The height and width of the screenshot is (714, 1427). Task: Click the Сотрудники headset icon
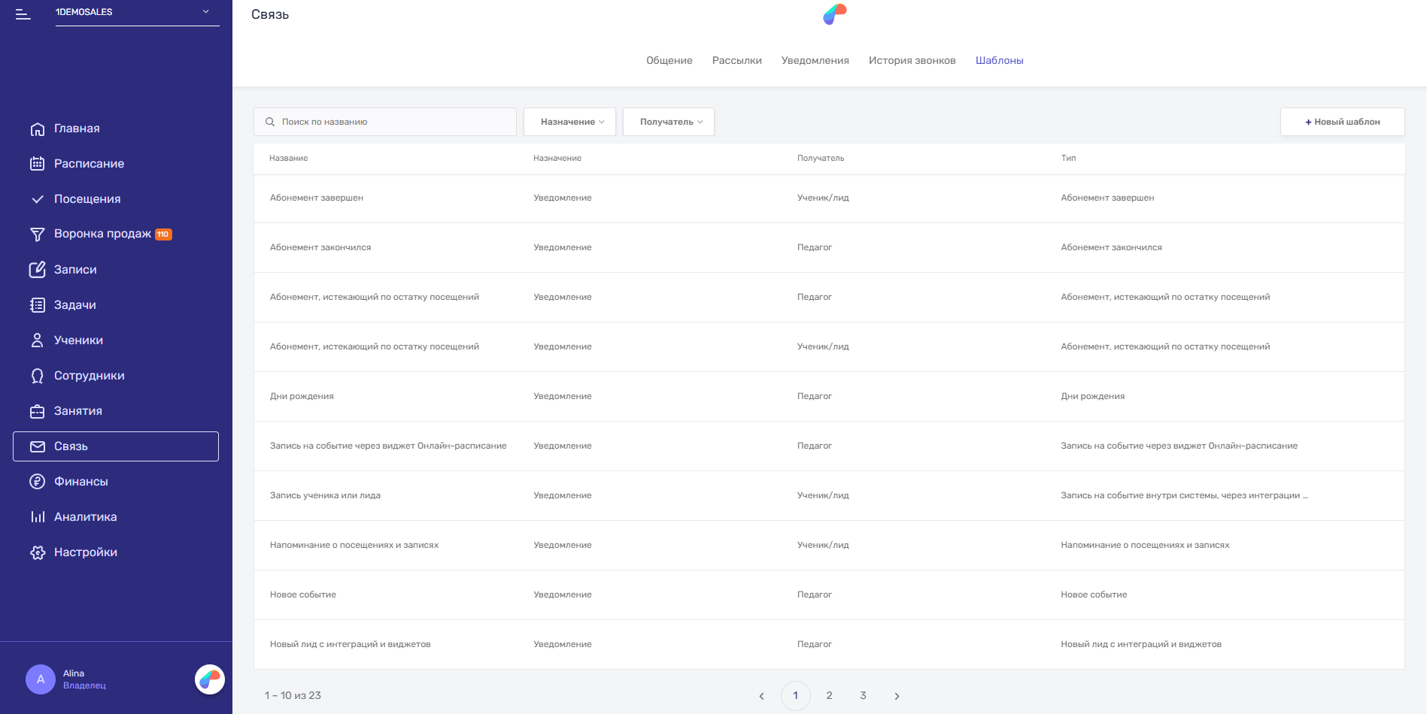coord(38,376)
